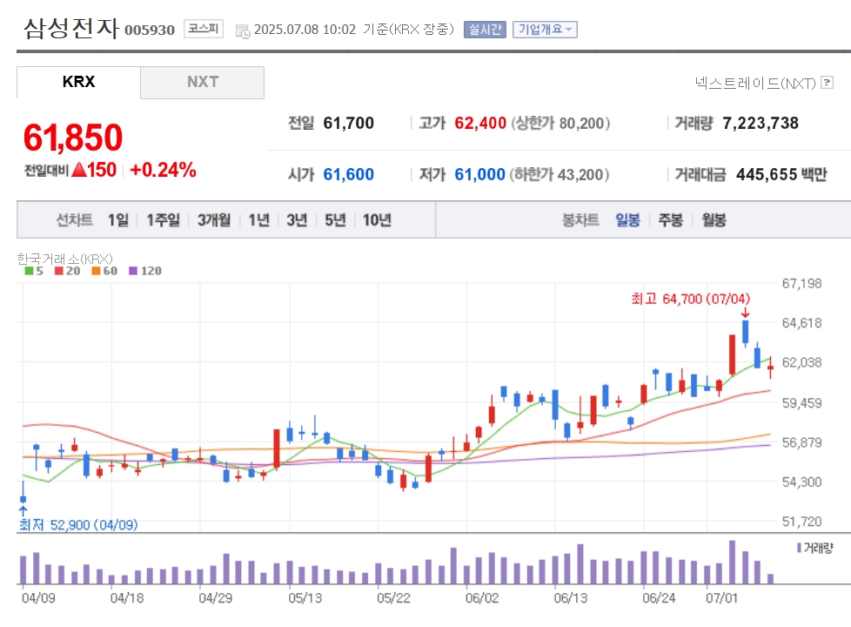Click the 거래량 value 7,223,738
This screenshot has height=627, width=851.
click(761, 124)
